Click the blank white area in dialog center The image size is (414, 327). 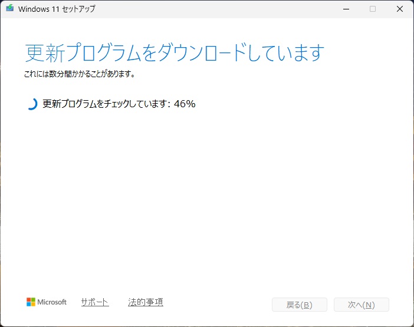[x=206, y=200]
